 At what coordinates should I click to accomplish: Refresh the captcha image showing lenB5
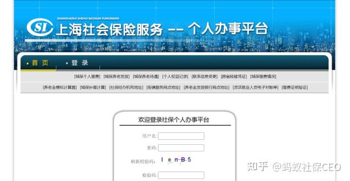point(176,160)
